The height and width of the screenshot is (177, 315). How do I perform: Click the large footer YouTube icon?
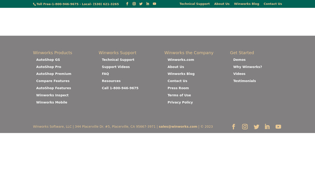tap(278, 127)
